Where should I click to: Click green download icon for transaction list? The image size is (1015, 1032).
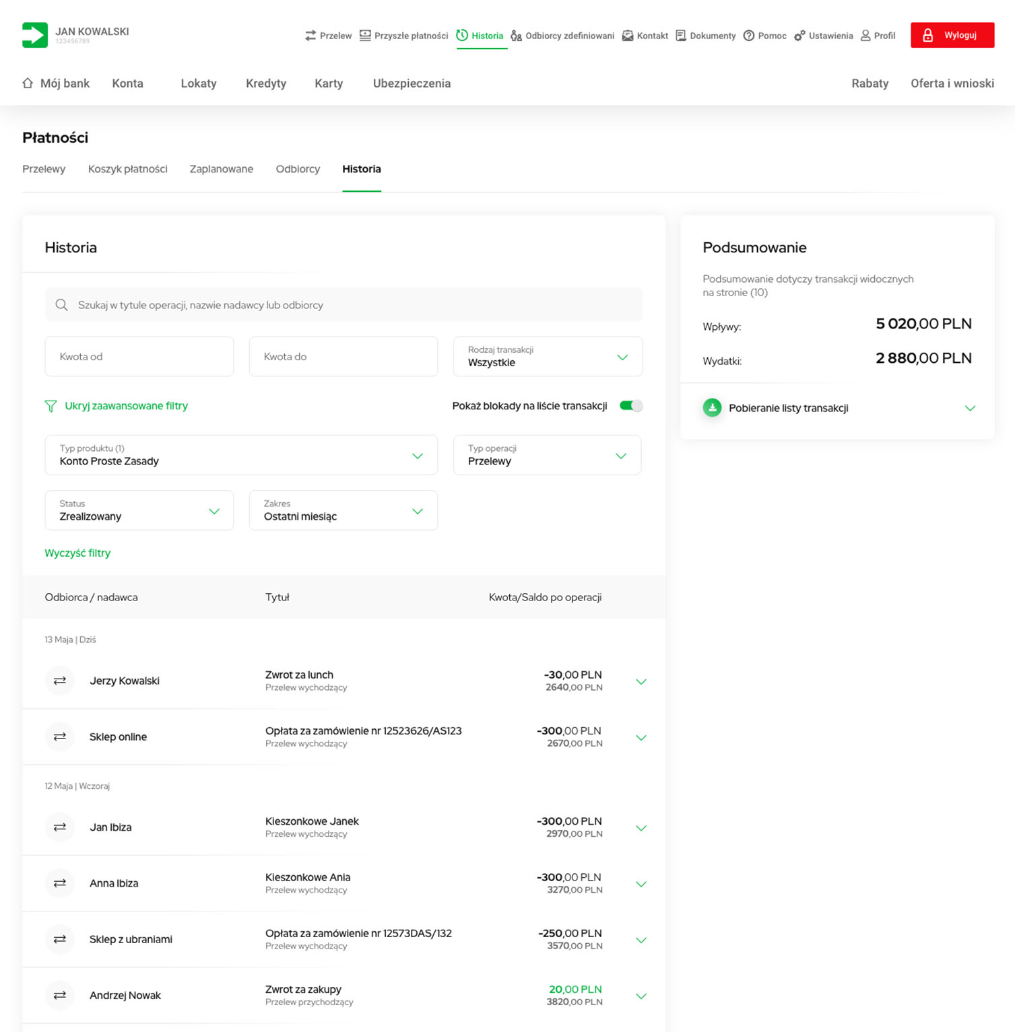pyautogui.click(x=712, y=408)
